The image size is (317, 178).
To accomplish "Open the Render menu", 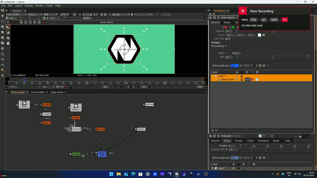I will pos(39,6).
